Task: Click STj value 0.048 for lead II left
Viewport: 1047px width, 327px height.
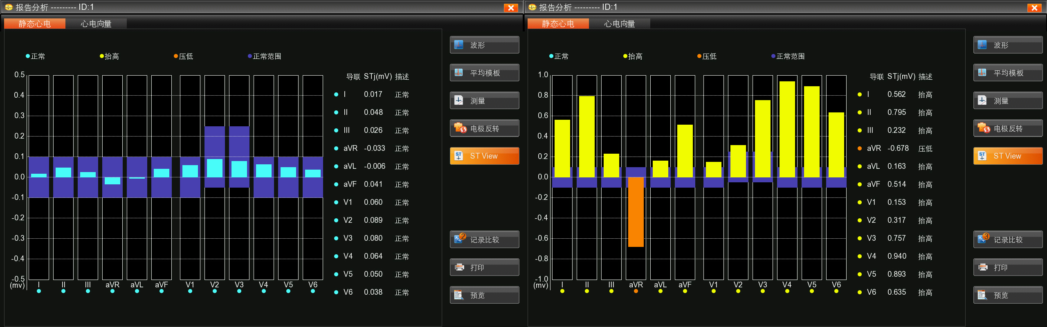Action: click(x=373, y=112)
